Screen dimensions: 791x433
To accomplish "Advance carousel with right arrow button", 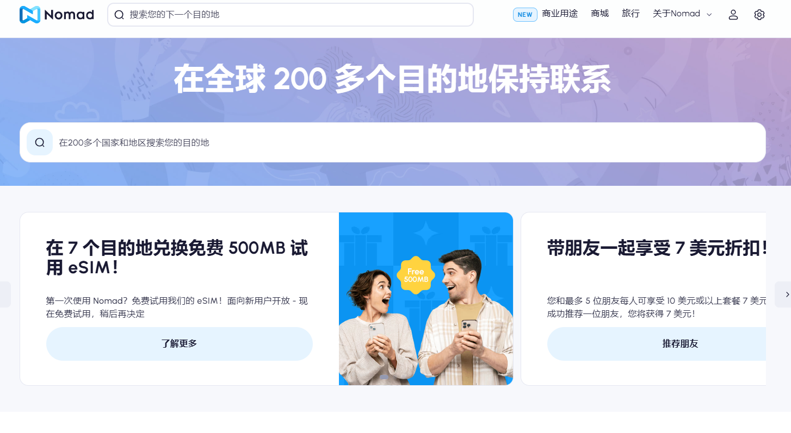I will tap(783, 294).
